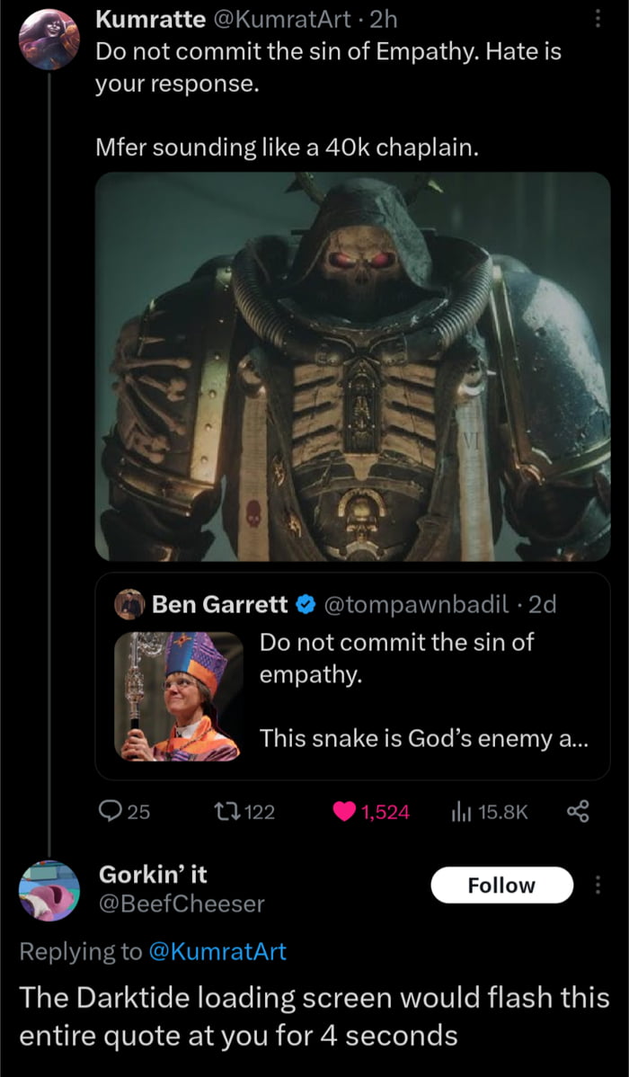The height and width of the screenshot is (1077, 629).
Task: Click the share icon on Kumratte's post
Action: click(580, 813)
